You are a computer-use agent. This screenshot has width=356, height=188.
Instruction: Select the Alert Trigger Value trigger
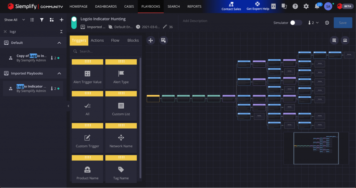click(x=87, y=74)
